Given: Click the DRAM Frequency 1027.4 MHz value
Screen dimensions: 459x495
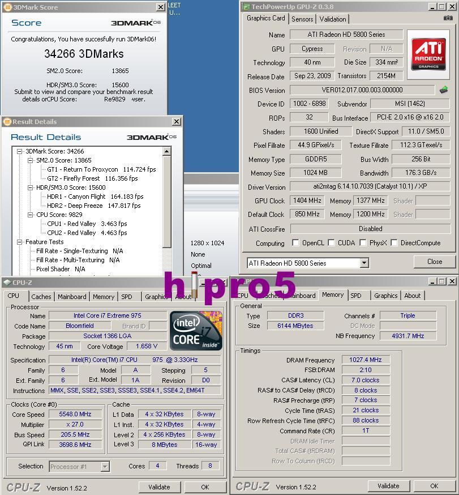Looking at the screenshot, I should pyautogui.click(x=366, y=360).
